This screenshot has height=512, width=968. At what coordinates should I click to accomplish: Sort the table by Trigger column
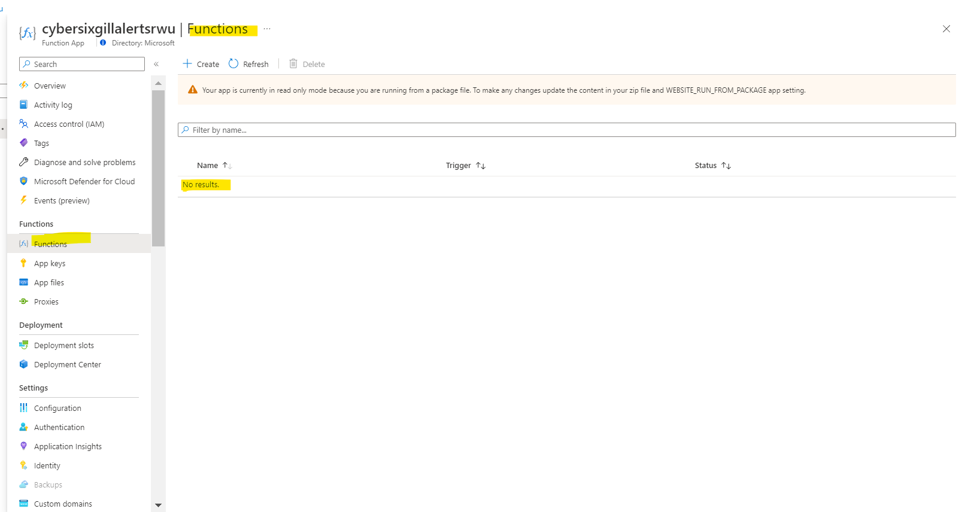click(466, 166)
